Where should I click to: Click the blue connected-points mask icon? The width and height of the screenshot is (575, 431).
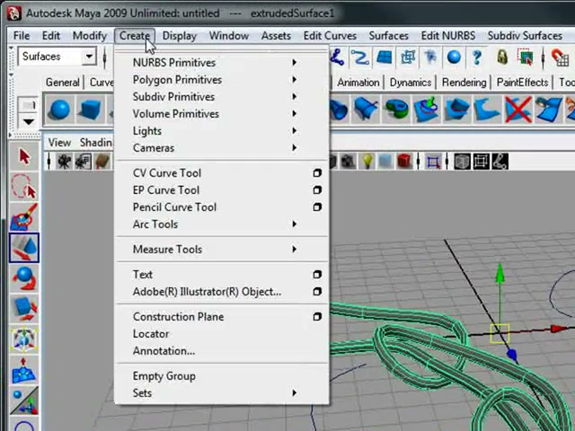(338, 57)
